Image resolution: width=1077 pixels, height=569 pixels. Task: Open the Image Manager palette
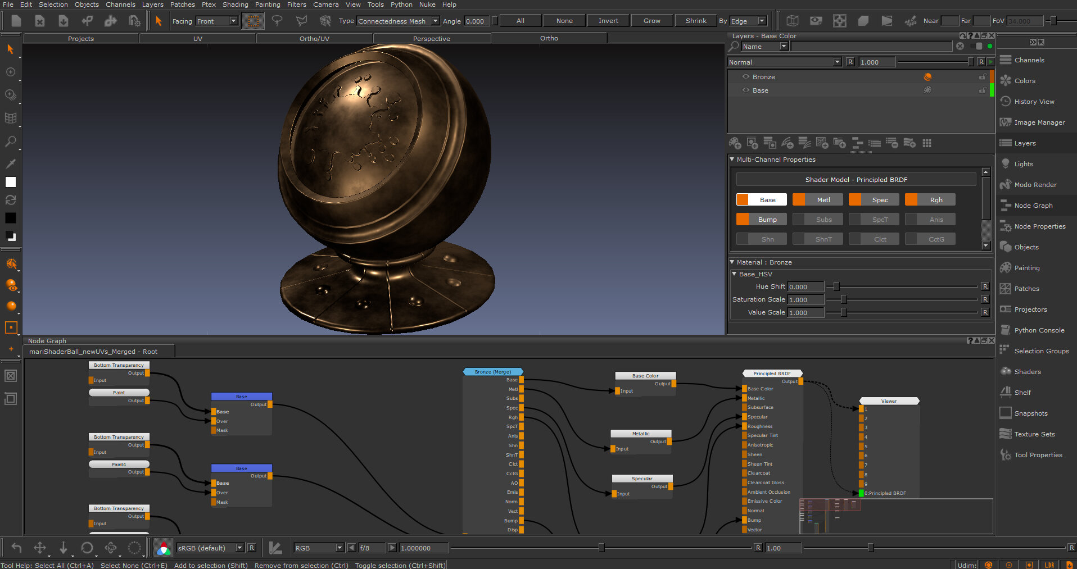point(1039,122)
